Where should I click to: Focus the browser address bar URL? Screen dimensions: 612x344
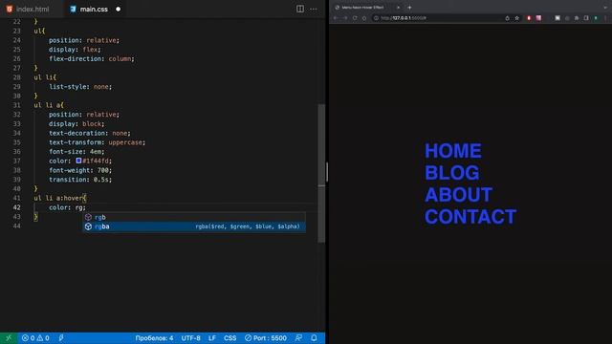coord(404,18)
